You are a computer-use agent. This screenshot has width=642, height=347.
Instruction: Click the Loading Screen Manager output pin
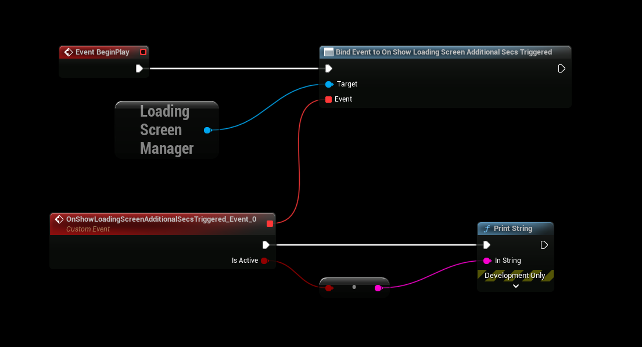click(207, 130)
